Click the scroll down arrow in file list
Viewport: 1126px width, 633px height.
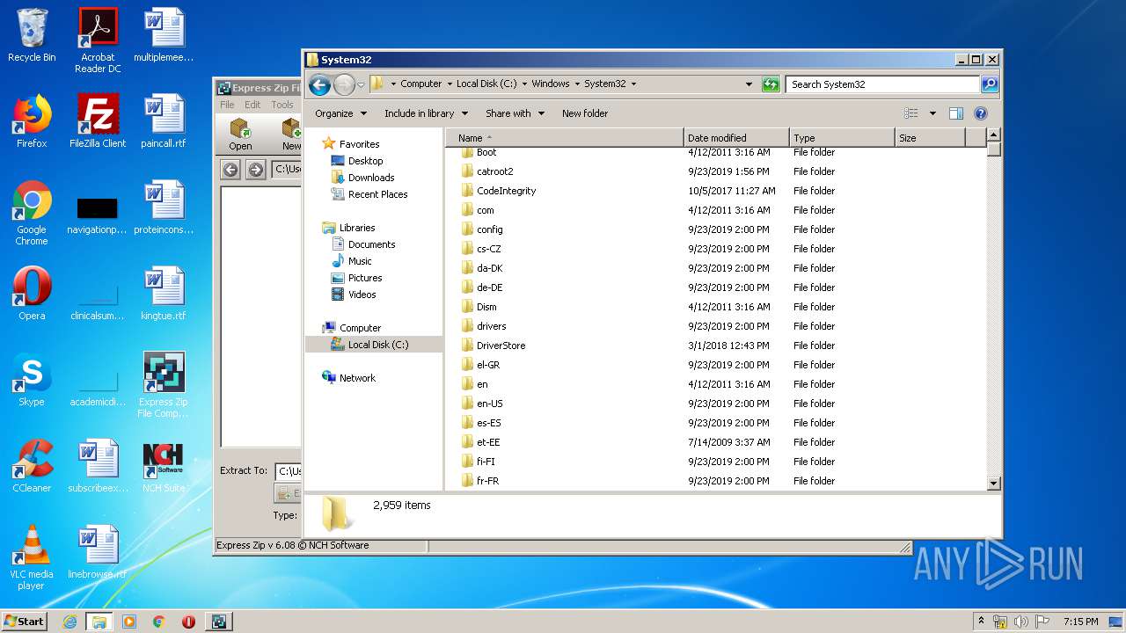(994, 483)
